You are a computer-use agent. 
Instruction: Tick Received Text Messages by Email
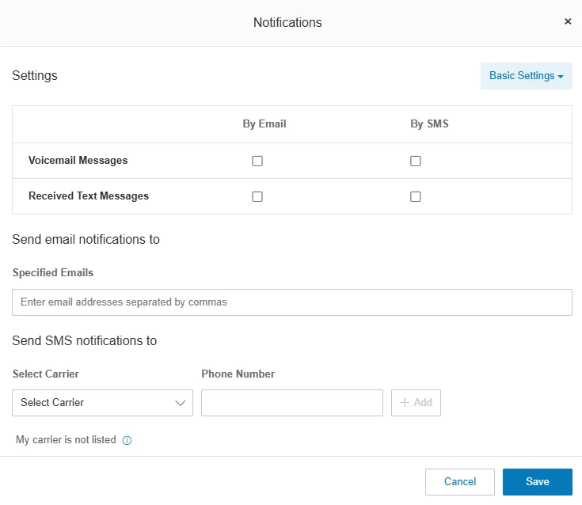pyautogui.click(x=257, y=196)
